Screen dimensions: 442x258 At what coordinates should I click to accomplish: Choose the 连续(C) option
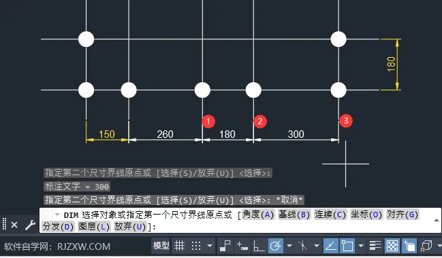330,215
